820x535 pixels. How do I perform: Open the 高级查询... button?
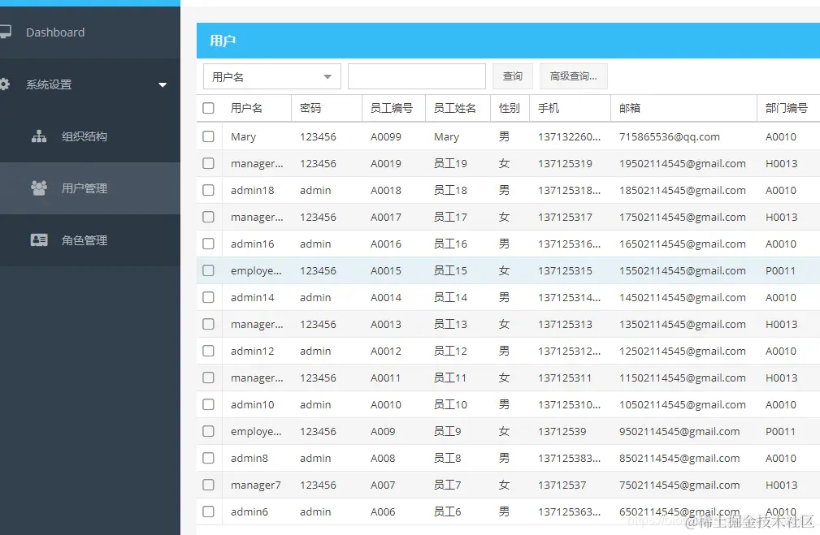573,76
